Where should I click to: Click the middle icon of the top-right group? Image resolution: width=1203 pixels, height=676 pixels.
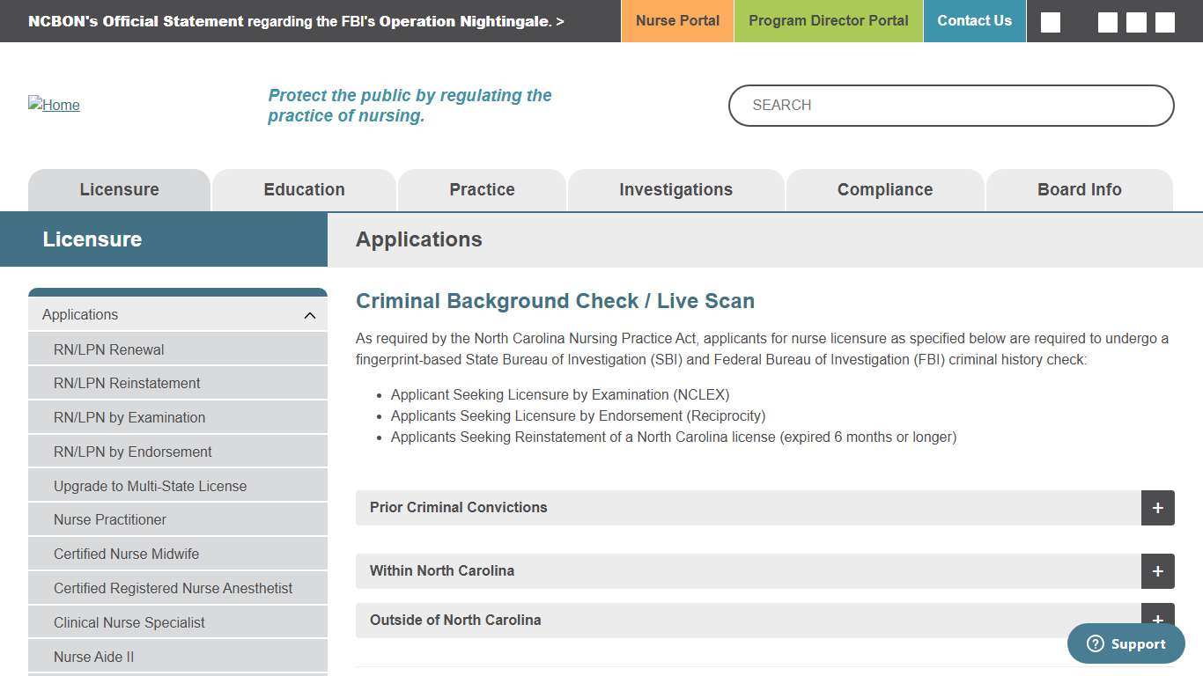(1136, 21)
